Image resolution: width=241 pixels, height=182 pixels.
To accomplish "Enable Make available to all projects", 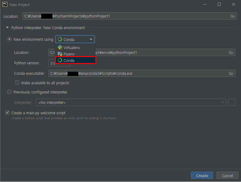I will point(17,82).
